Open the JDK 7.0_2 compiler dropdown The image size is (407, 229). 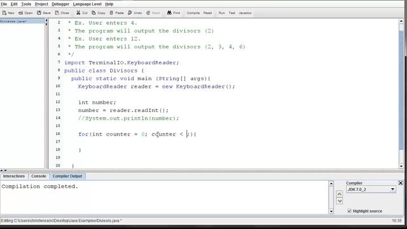371,190
